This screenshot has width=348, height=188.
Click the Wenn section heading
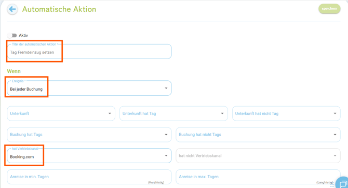14,71
